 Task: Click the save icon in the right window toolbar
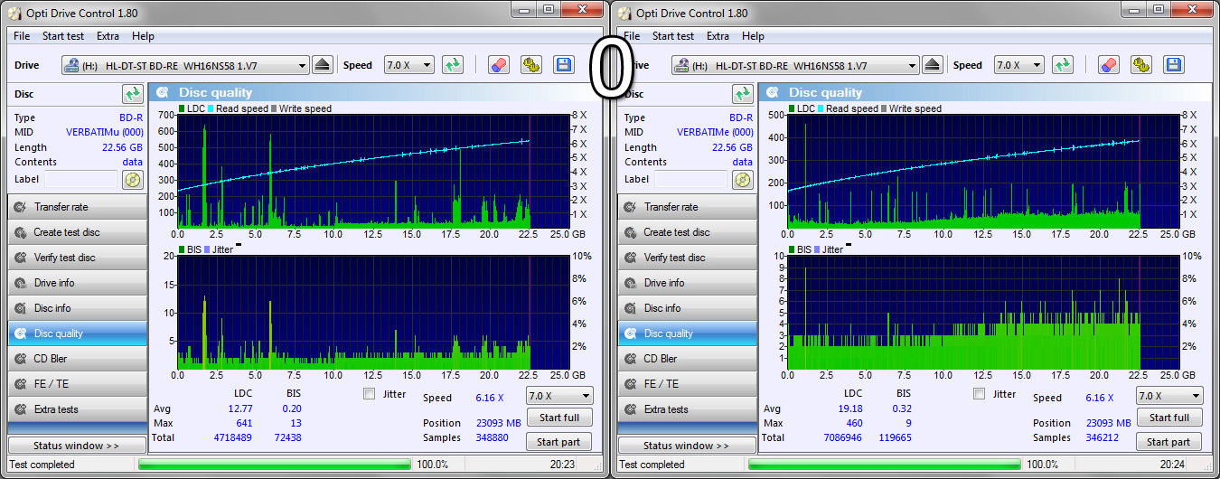click(x=1174, y=65)
